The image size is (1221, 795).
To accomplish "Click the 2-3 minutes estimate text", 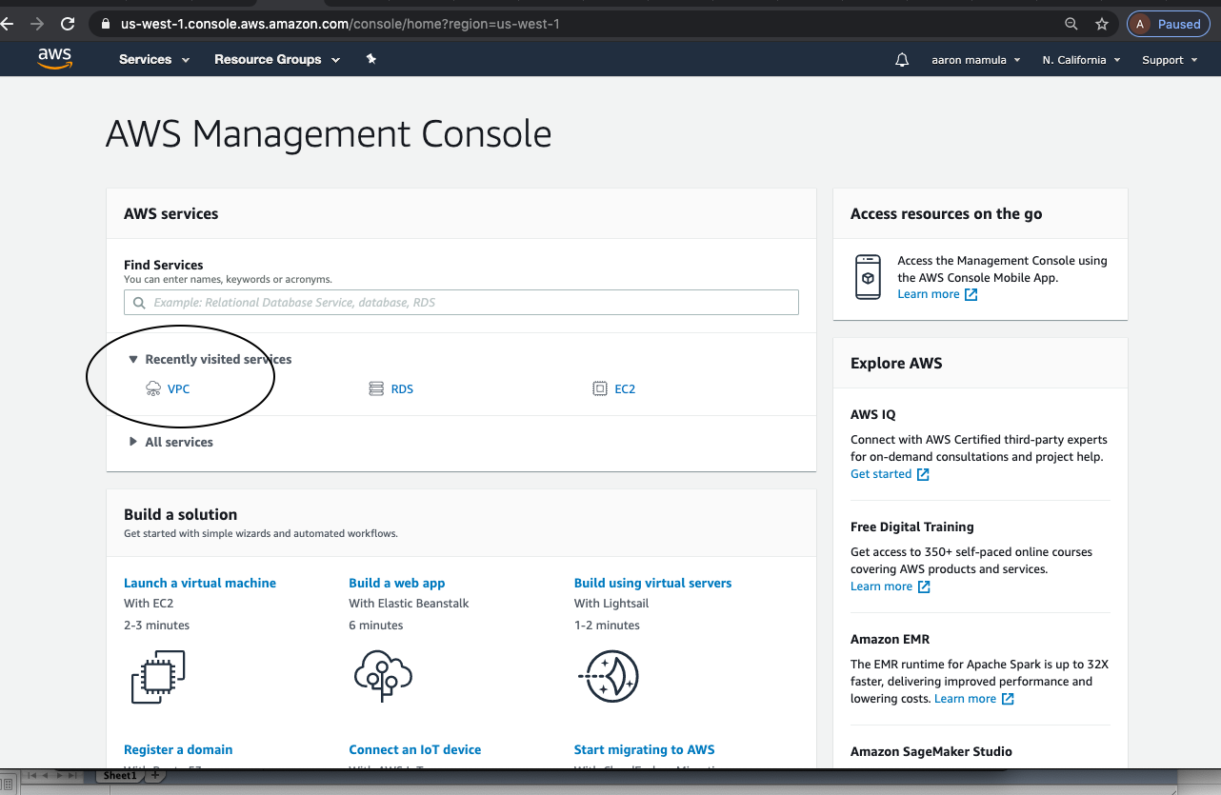I will point(156,626).
